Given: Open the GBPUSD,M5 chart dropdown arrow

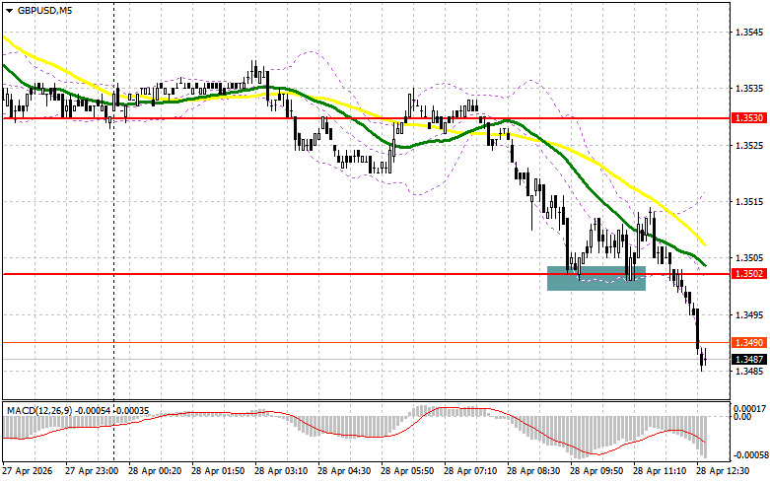Looking at the screenshot, I should point(10,10).
